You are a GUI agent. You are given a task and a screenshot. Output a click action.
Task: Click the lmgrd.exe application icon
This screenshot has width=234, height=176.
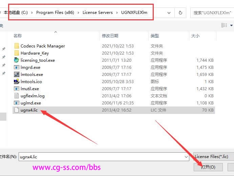point(16,67)
